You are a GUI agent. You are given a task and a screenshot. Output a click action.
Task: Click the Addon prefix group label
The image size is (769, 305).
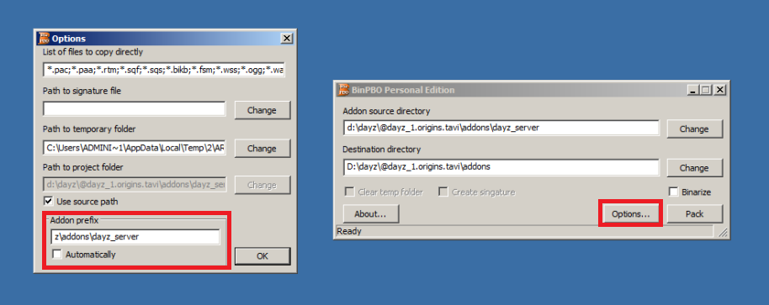point(75,221)
